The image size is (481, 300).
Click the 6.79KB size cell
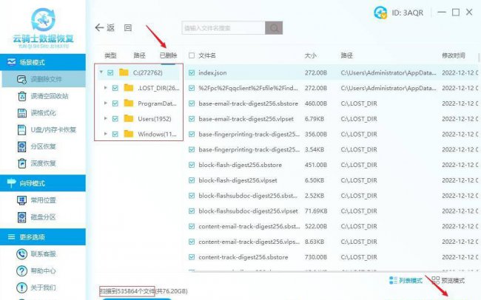click(314, 118)
